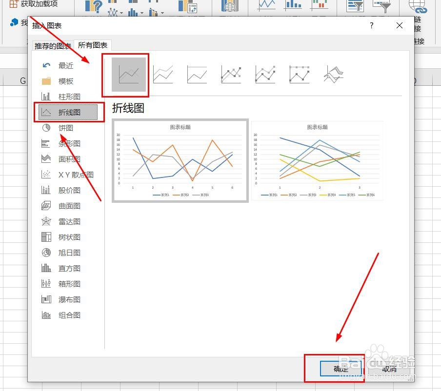The image size is (441, 391).
Task: Open dialog help question mark
Action: (x=372, y=25)
